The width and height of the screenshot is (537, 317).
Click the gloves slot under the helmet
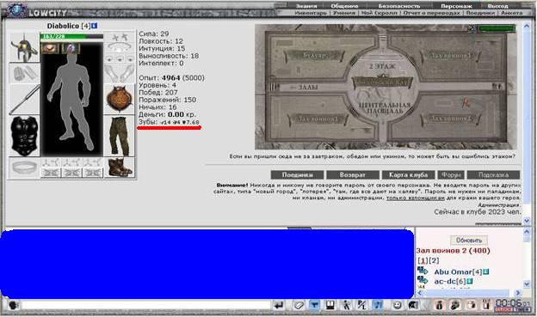[x=24, y=73]
